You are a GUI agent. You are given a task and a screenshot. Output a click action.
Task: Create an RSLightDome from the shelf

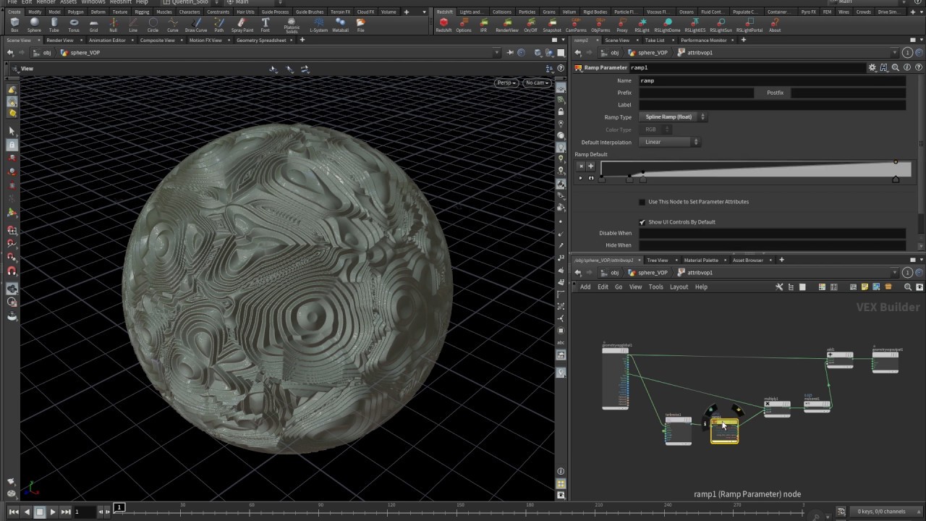(x=667, y=25)
